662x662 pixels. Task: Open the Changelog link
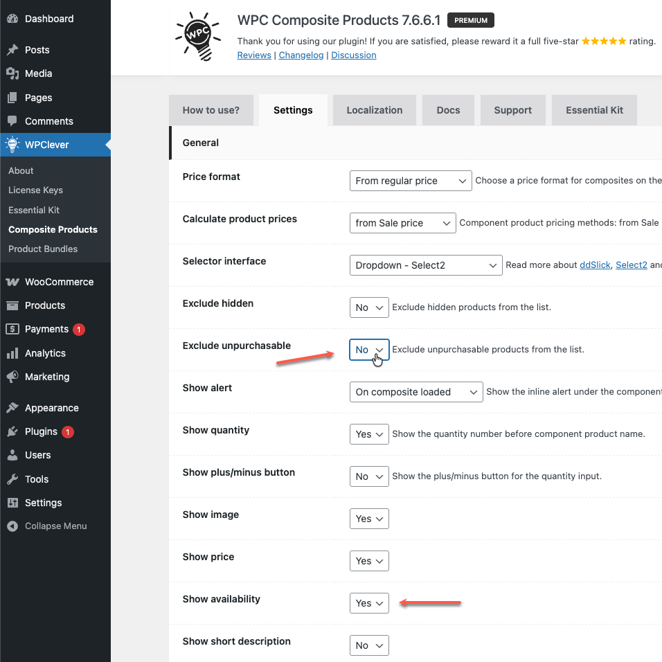[x=301, y=55]
